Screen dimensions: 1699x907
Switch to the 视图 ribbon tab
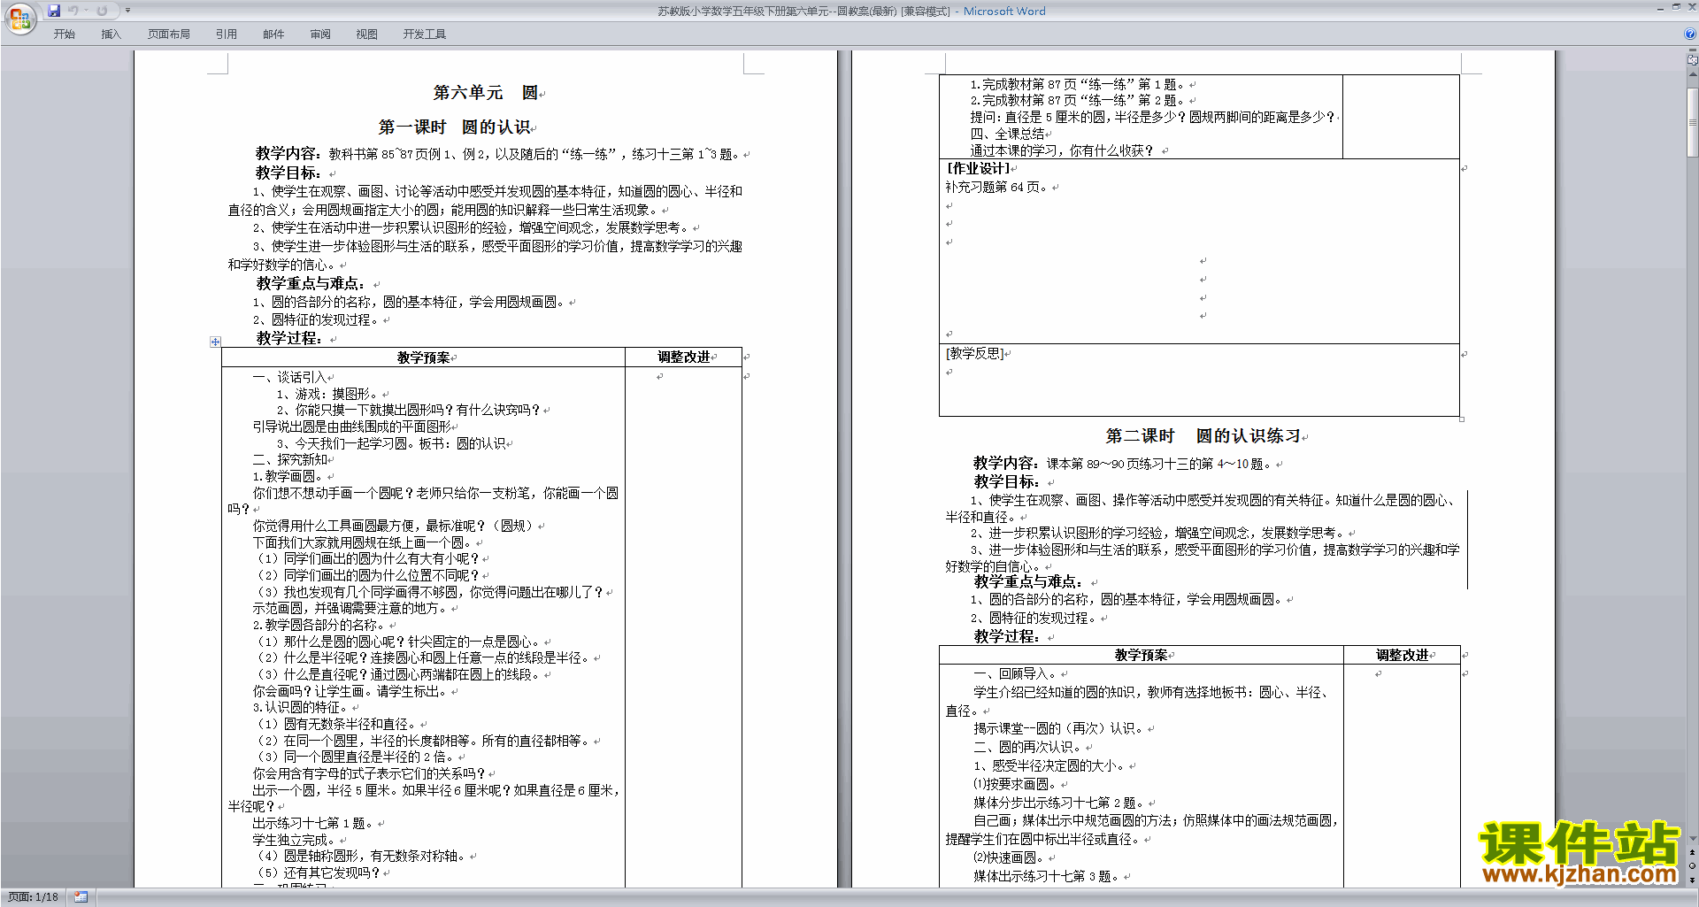click(x=367, y=35)
